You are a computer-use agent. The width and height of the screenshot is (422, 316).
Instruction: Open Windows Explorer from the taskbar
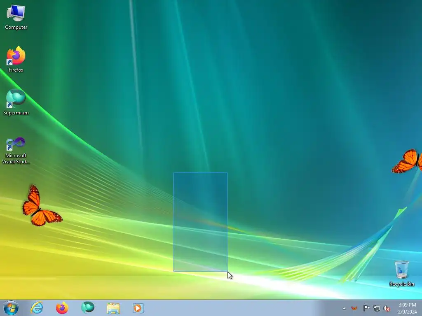[x=113, y=308]
